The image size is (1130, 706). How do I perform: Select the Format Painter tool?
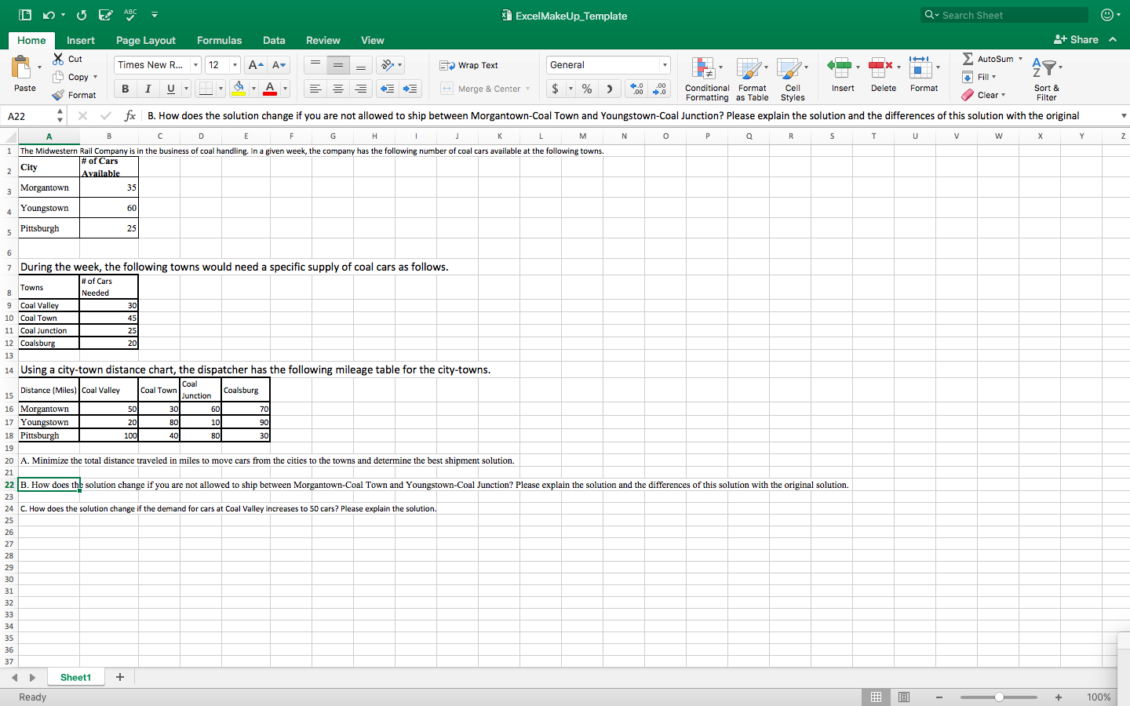click(x=75, y=94)
